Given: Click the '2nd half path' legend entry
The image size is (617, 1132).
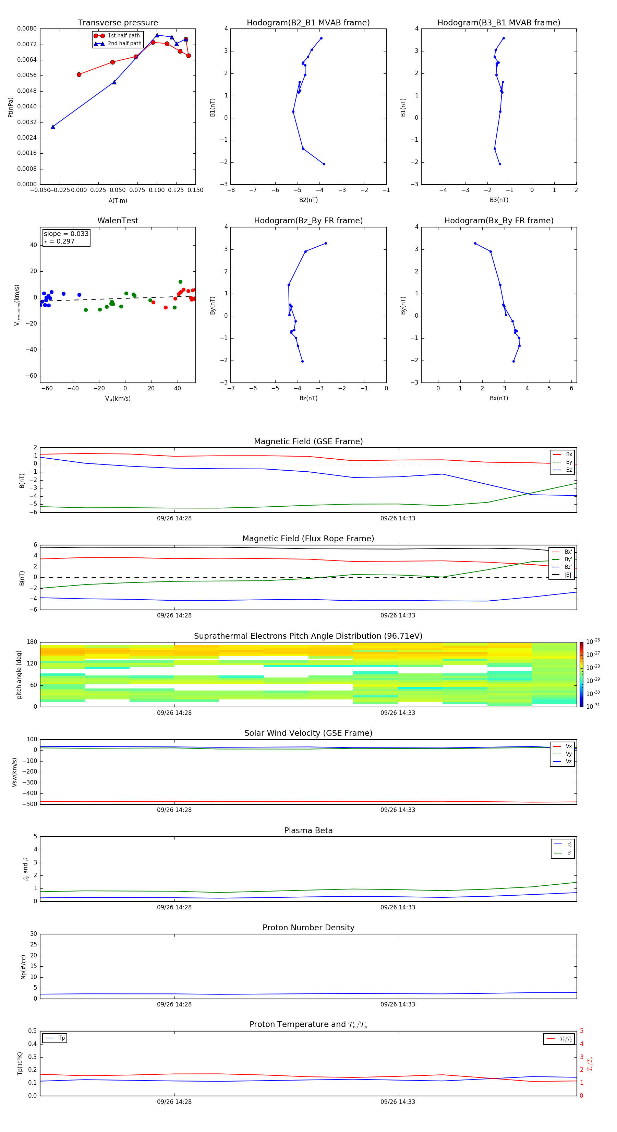Looking at the screenshot, I should coord(118,44).
